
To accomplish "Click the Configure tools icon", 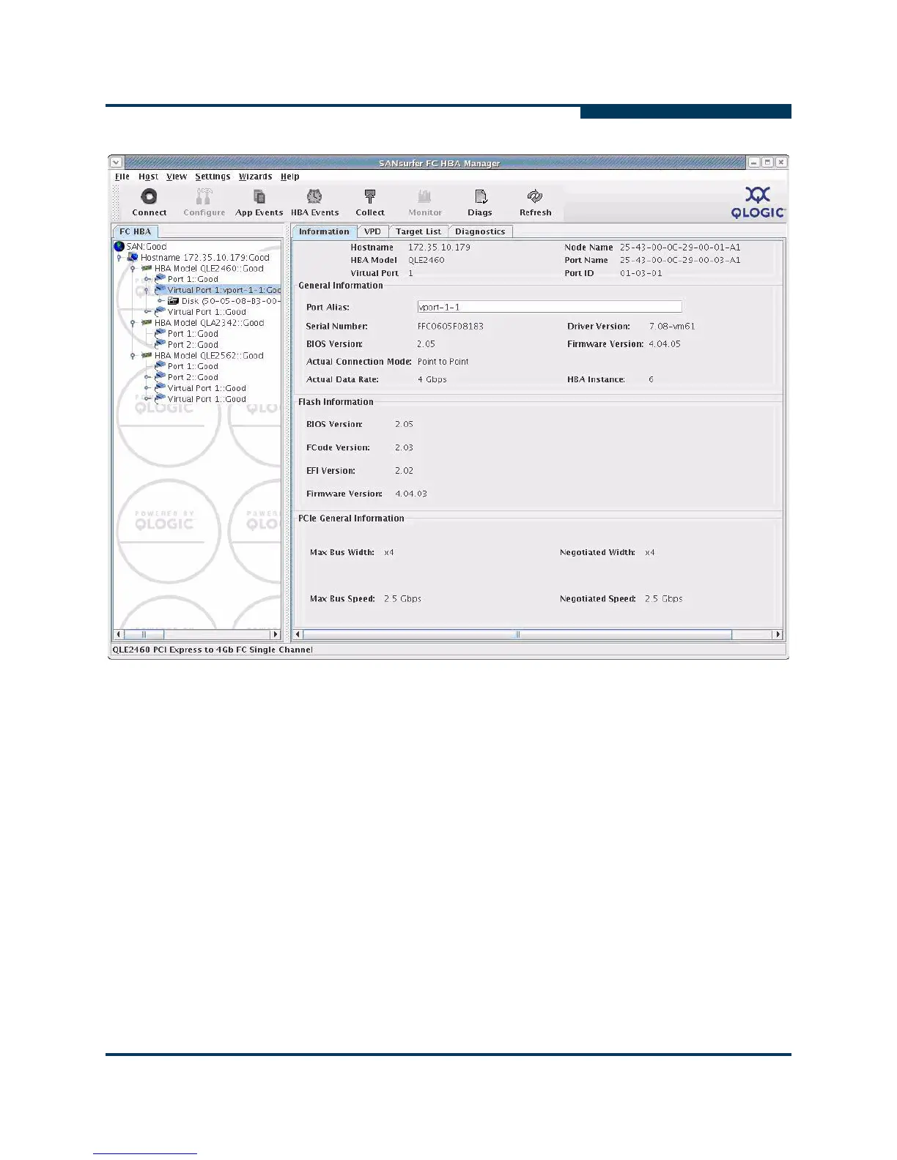I will click(x=204, y=196).
